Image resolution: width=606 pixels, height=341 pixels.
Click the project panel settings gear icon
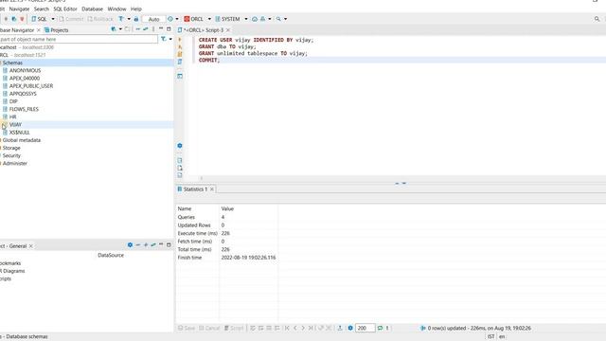(x=130, y=244)
